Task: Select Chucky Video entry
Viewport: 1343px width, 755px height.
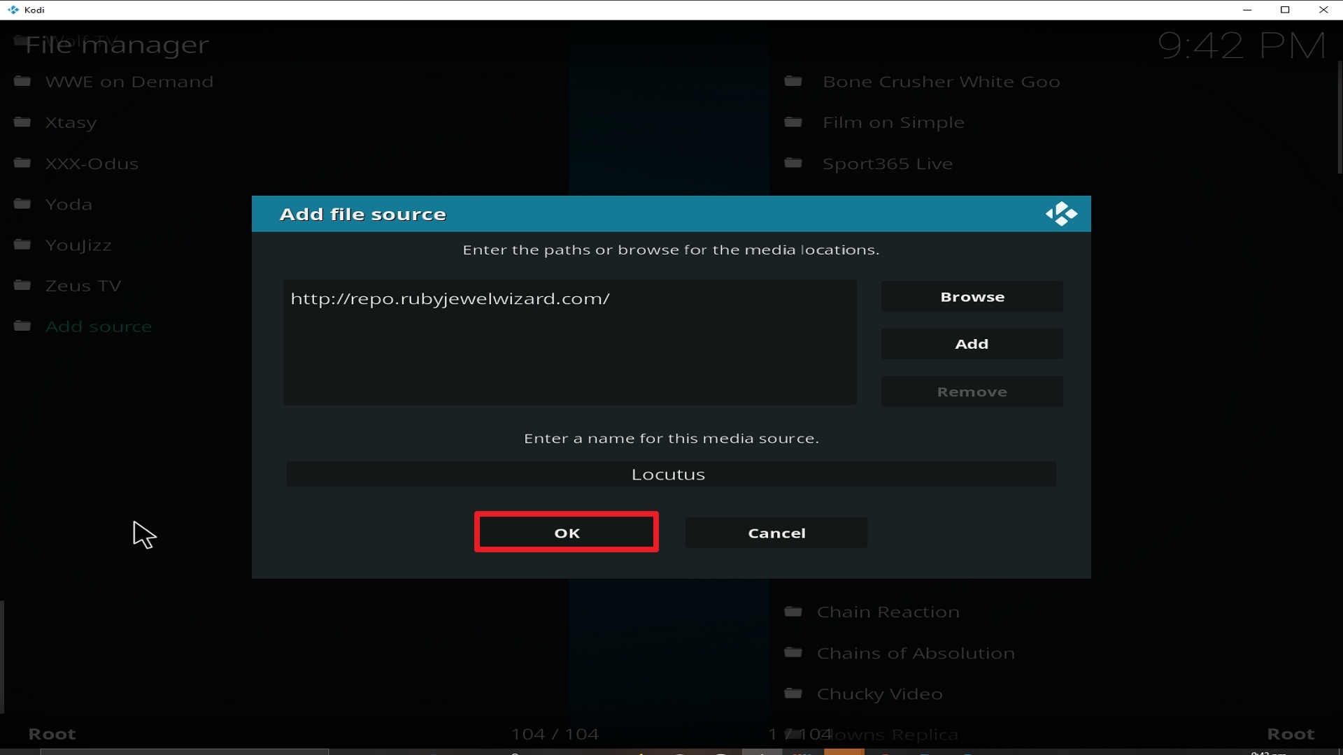Action: (880, 694)
